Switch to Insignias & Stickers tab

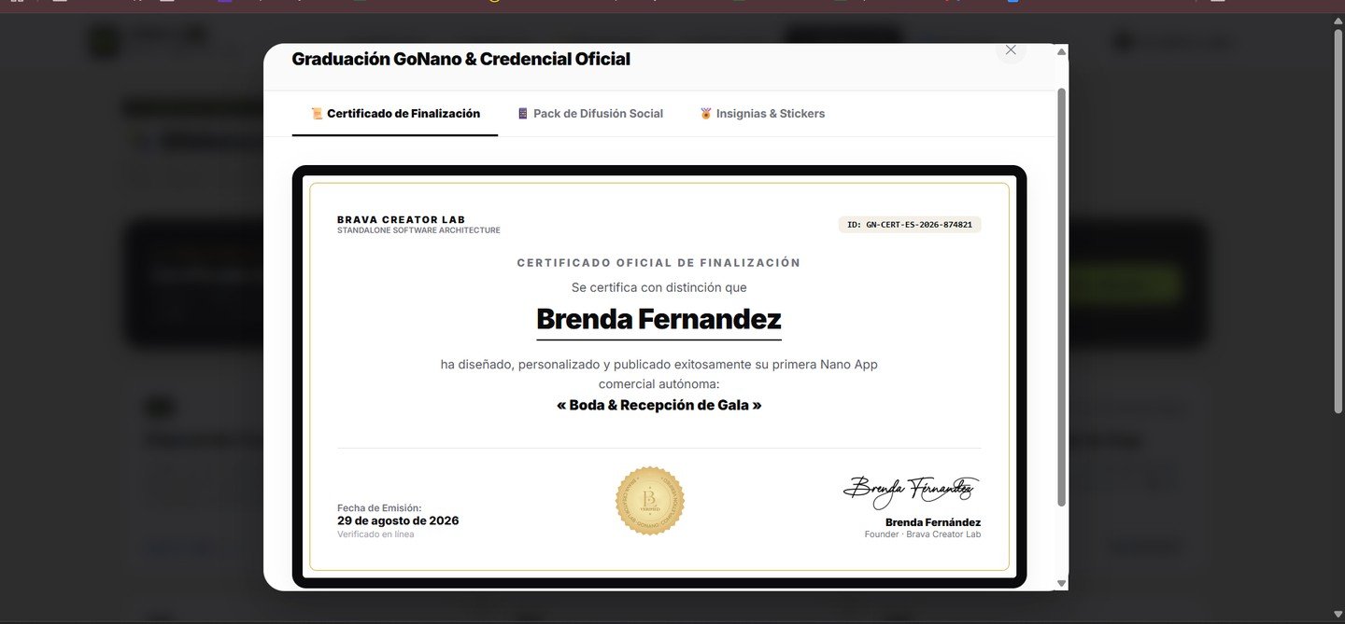[762, 114]
